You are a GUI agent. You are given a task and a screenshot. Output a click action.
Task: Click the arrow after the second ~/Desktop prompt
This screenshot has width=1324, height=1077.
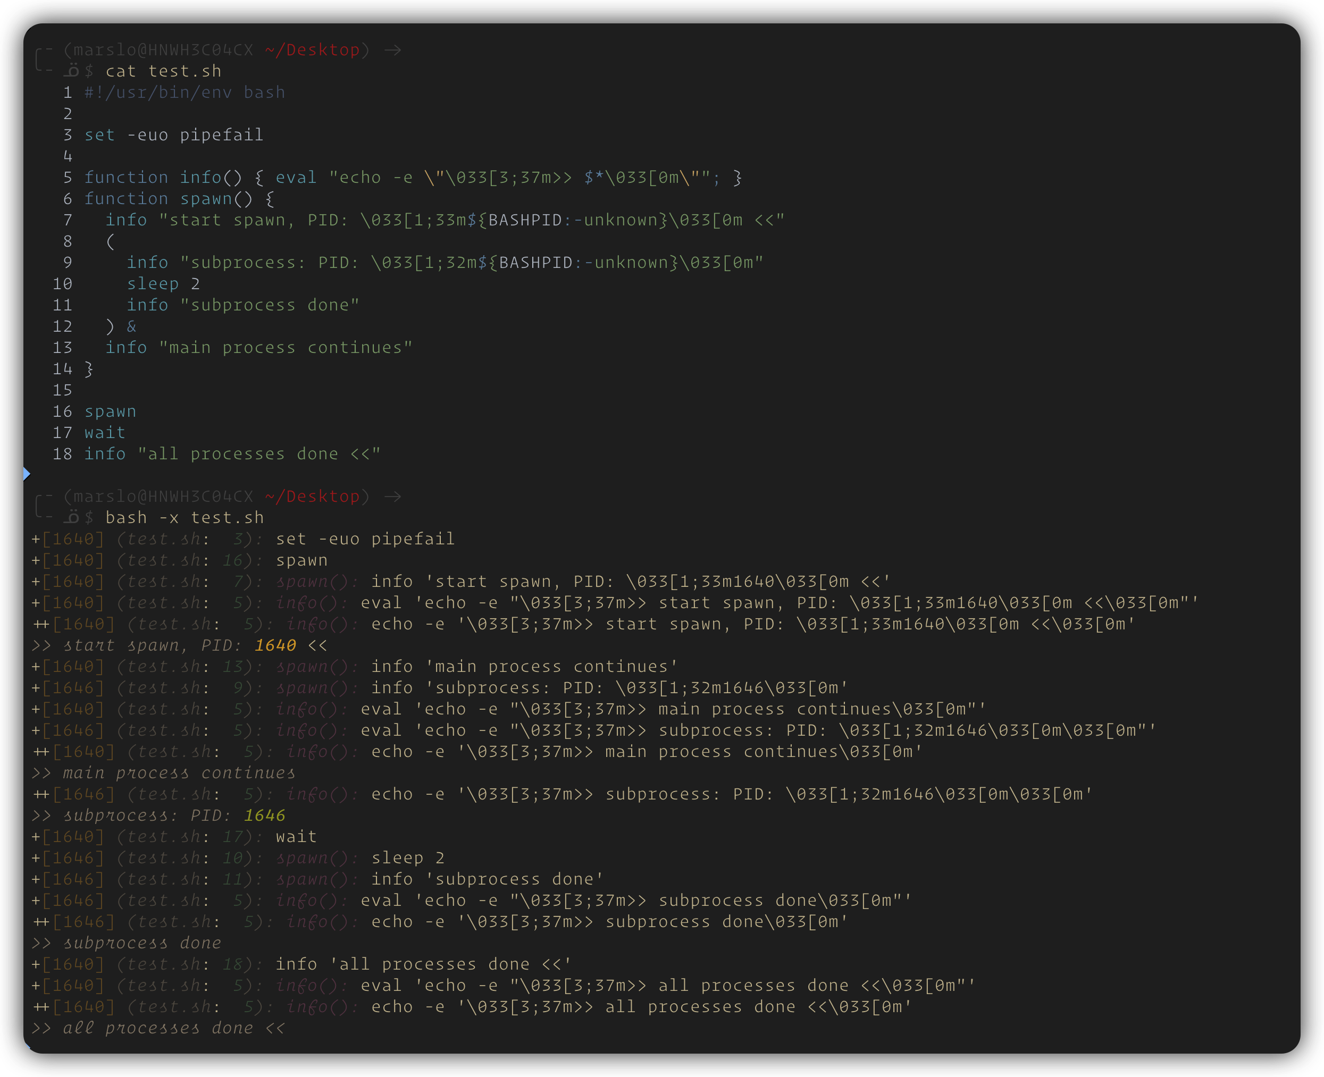click(x=392, y=497)
